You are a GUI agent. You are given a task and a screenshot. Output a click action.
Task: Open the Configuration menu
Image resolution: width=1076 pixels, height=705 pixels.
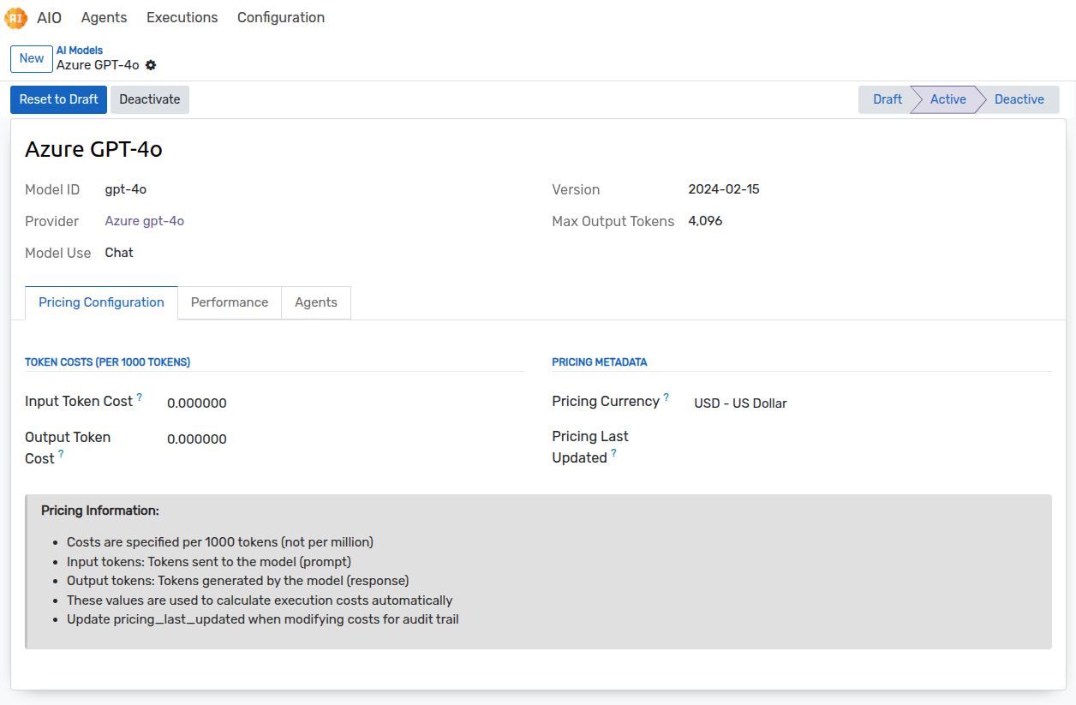[x=281, y=17]
